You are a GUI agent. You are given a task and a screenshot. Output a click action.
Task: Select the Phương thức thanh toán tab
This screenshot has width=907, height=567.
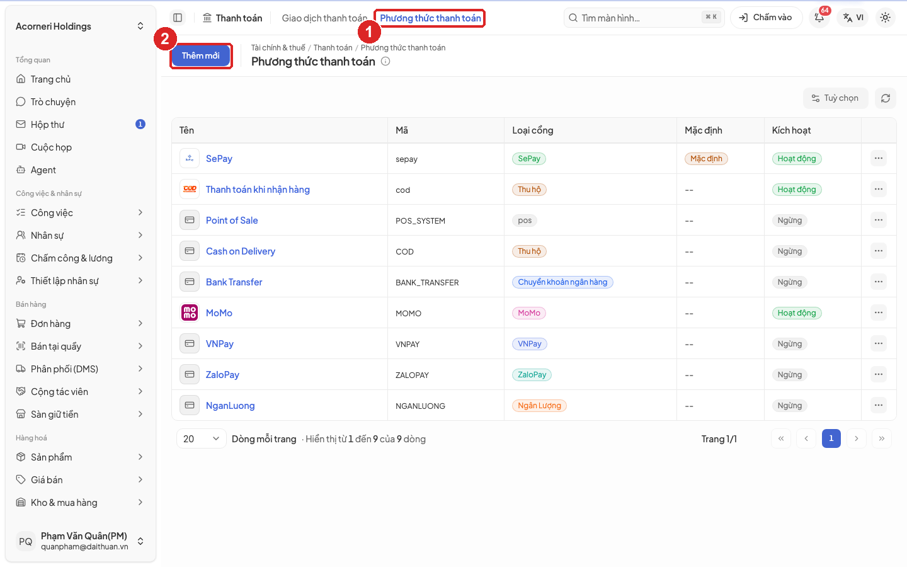(x=430, y=18)
